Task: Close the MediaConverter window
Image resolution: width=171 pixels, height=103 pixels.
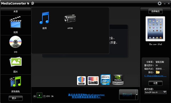Action: click(169, 4)
